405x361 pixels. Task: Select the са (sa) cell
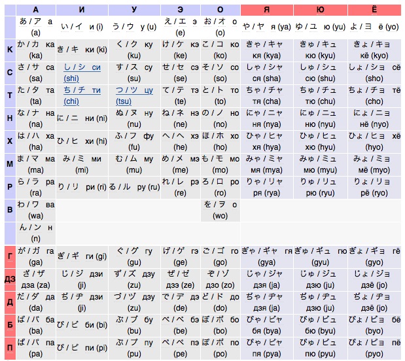point(36,73)
